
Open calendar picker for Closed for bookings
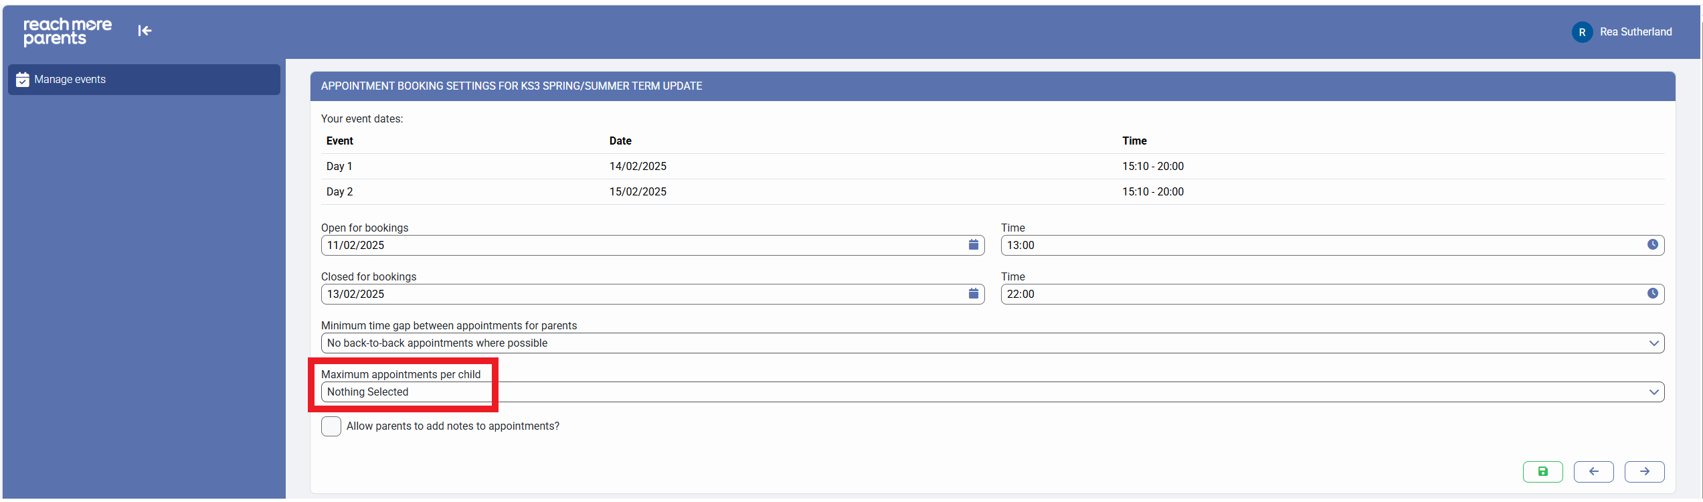(973, 294)
